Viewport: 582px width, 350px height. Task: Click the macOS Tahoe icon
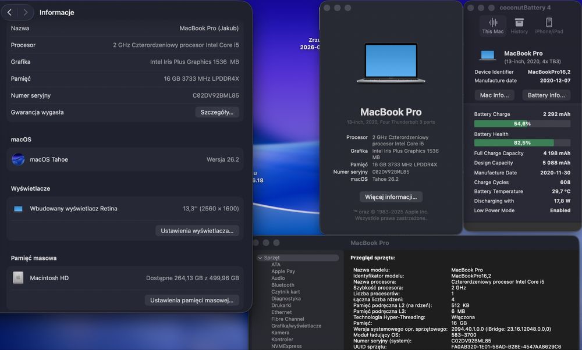pos(18,159)
